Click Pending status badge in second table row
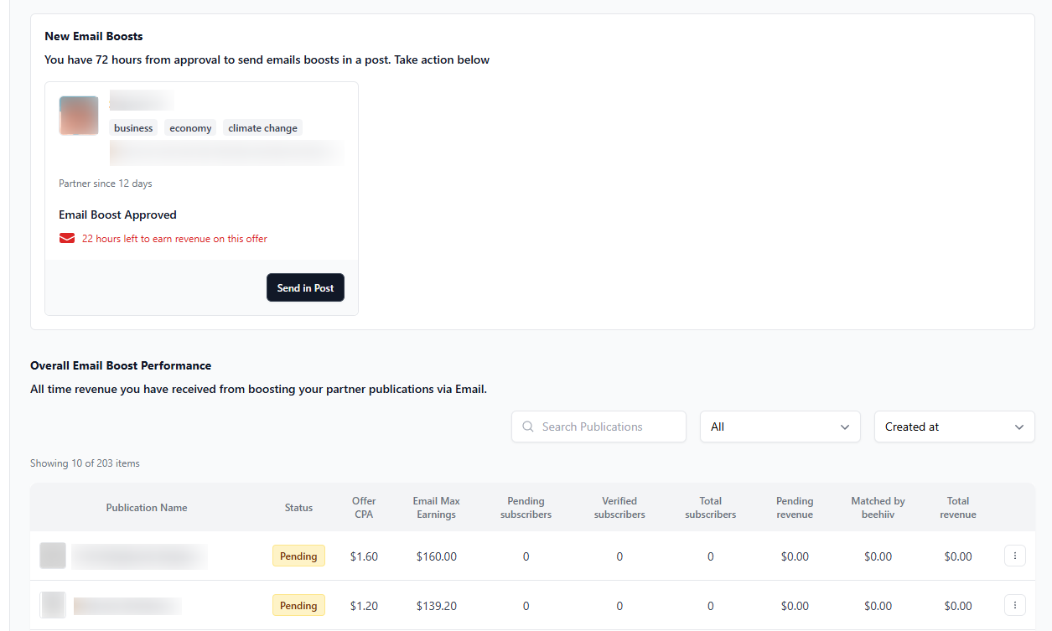This screenshot has height=631, width=1052. 298,605
